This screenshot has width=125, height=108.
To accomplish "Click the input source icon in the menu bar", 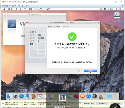I will (x=105, y=9).
